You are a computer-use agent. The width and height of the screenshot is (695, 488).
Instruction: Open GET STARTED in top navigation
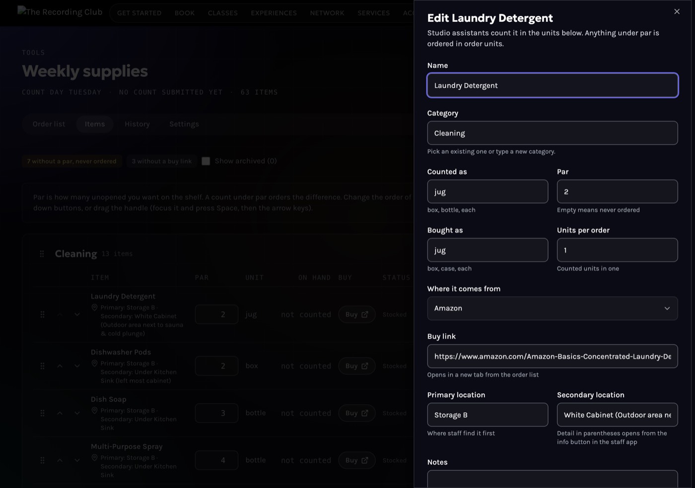pyautogui.click(x=139, y=13)
